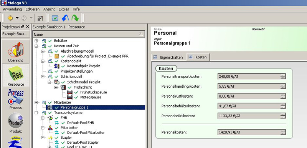This screenshot has height=148, width=307.
Task: Select Kostenobjekt Projekt in the tree
Action: (83, 66)
